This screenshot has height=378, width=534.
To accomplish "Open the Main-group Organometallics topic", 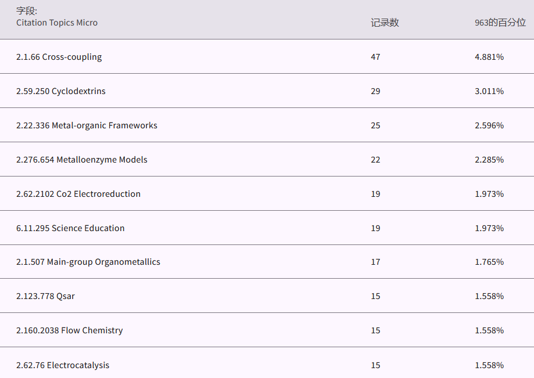I will coord(88,262).
